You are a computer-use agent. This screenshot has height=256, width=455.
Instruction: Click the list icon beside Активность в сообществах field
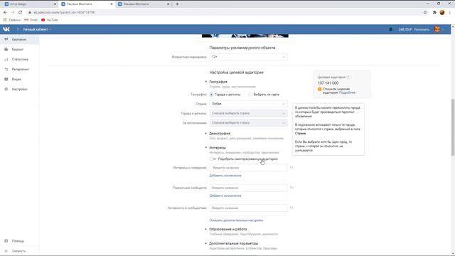291,208
